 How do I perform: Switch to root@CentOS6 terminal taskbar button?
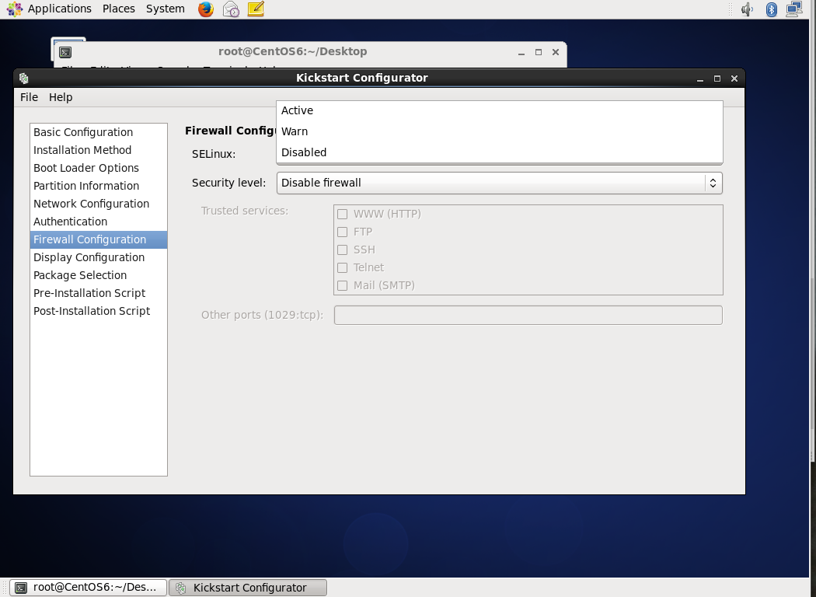coord(88,588)
